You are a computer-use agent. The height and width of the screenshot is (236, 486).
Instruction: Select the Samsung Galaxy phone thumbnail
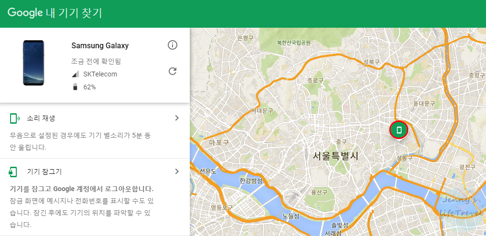click(x=34, y=63)
